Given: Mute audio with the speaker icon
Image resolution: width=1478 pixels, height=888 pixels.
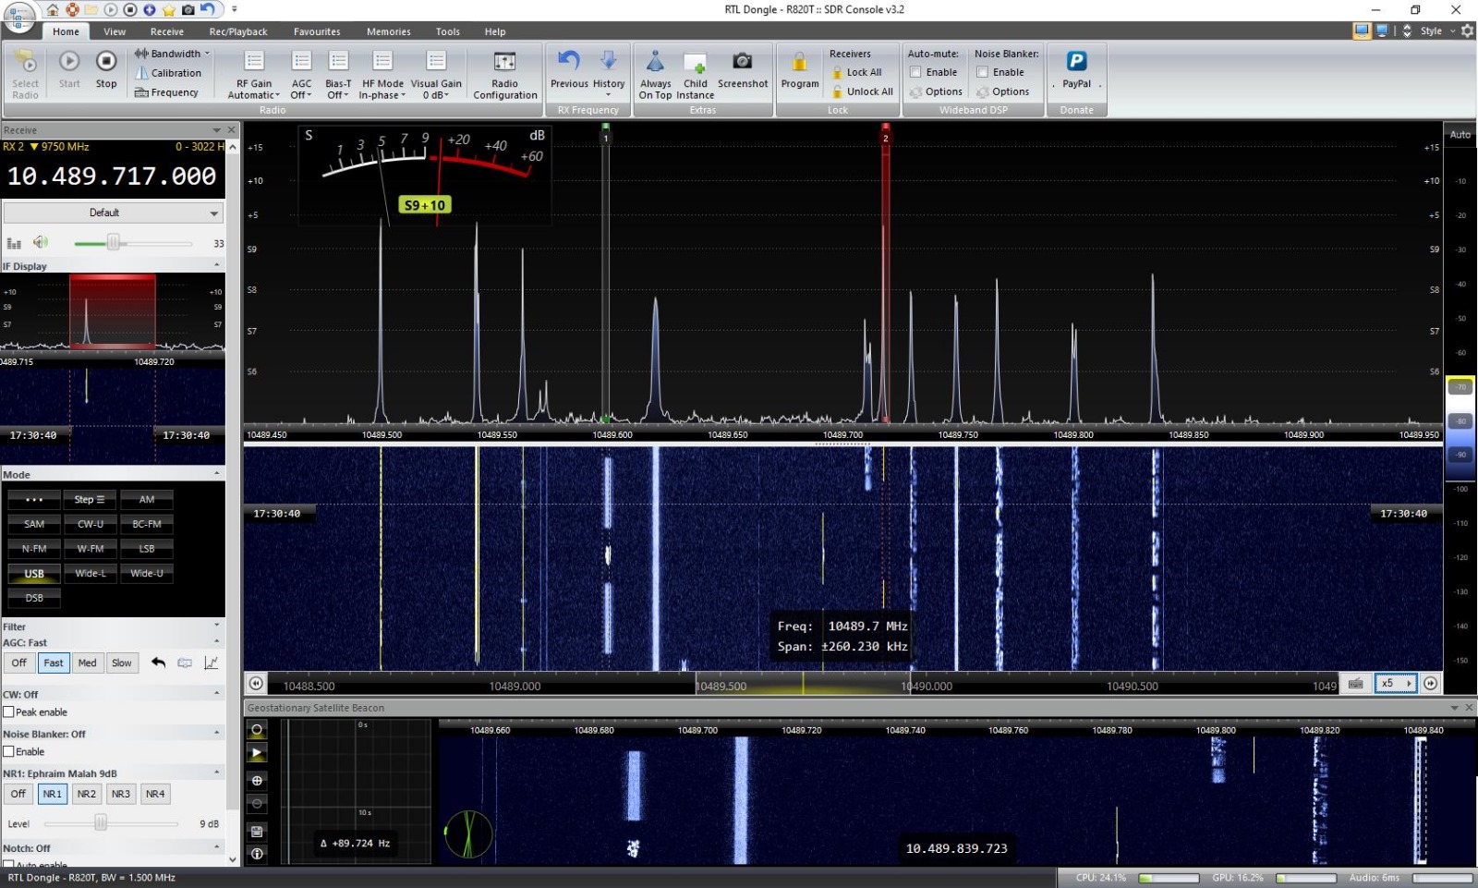Looking at the screenshot, I should pos(40,242).
